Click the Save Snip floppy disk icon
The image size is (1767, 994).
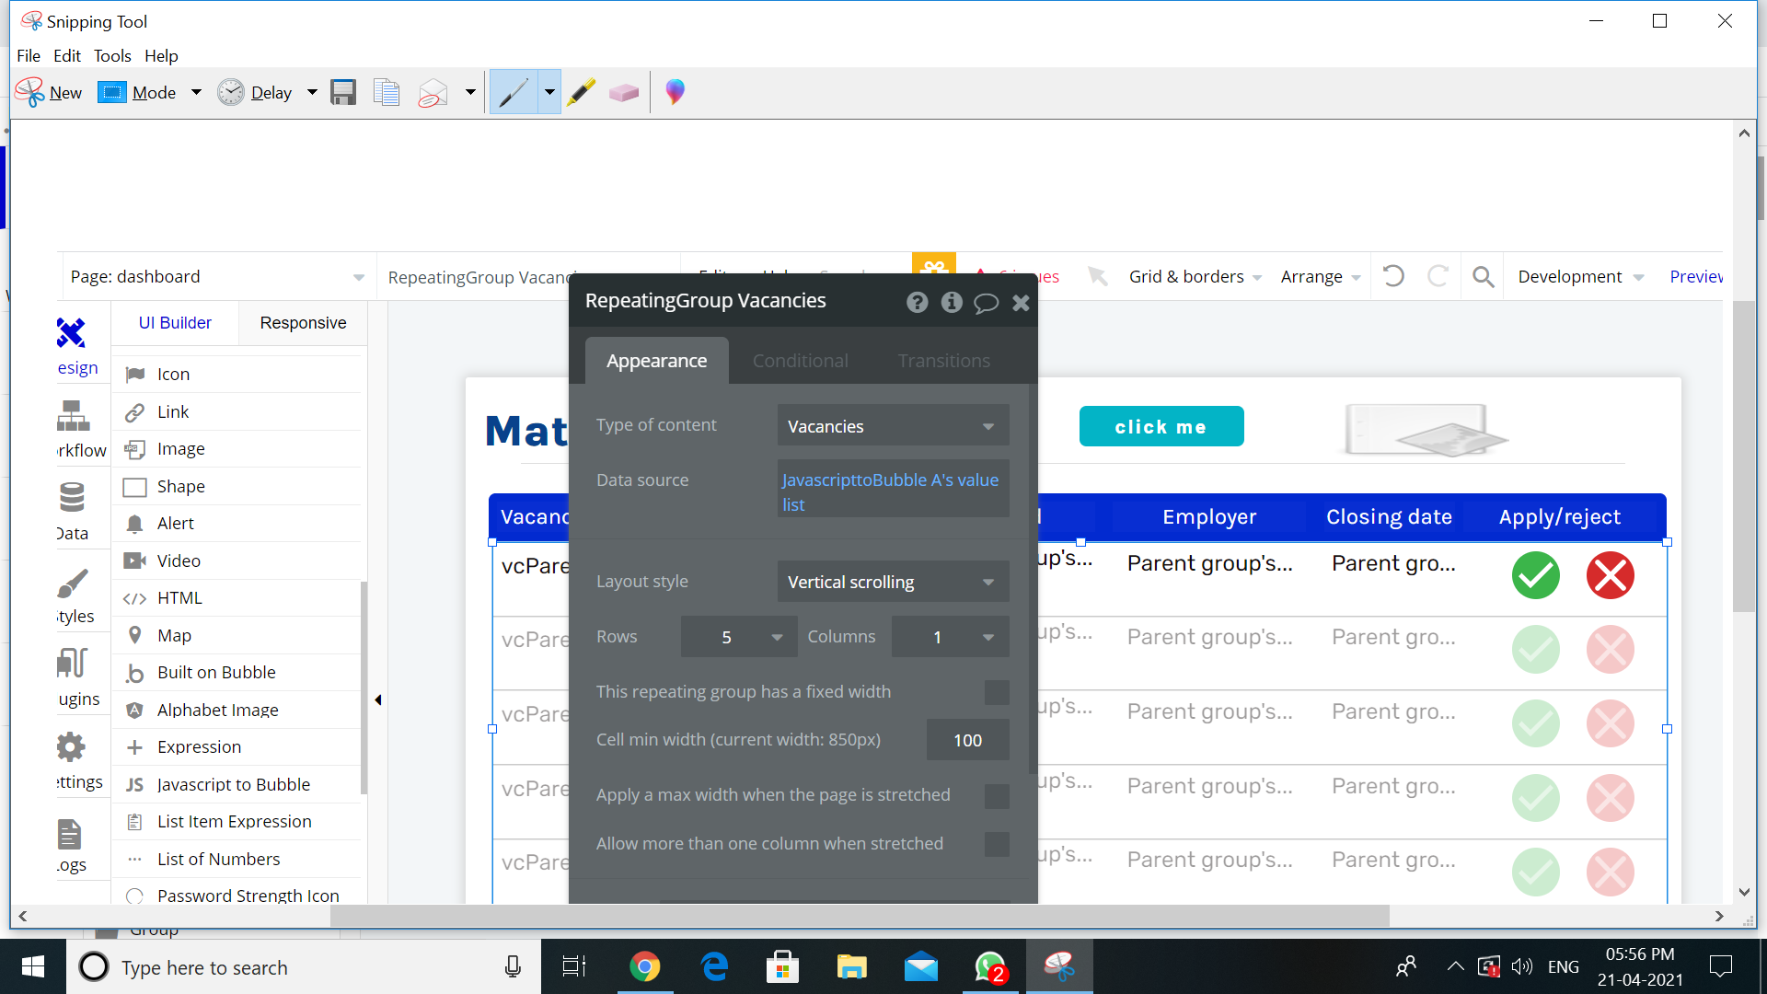point(343,92)
